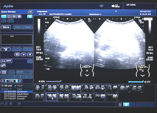The width and height of the screenshot is (157, 113).
Task: Click the hand rotate icon button
Action: click(6, 49)
